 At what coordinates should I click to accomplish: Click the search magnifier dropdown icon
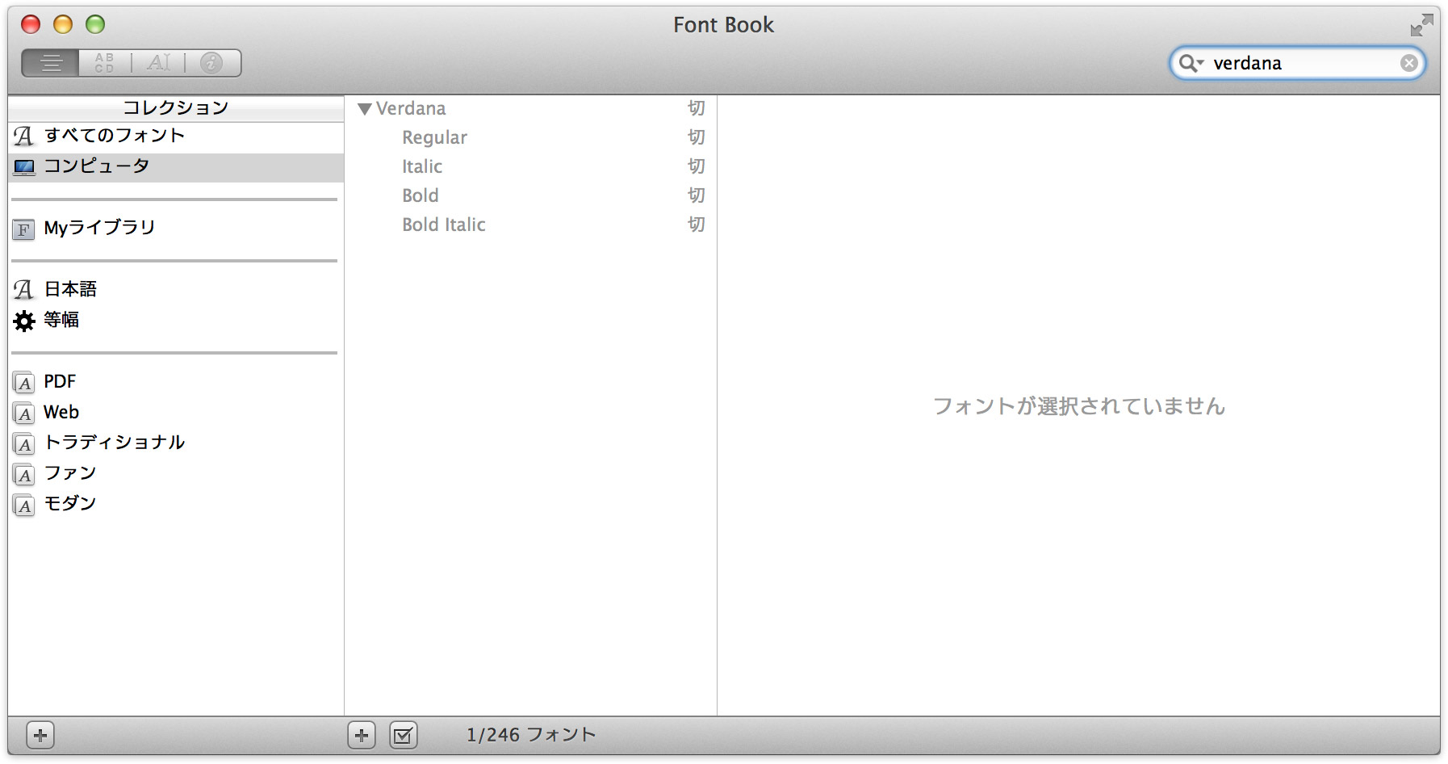[x=1191, y=63]
